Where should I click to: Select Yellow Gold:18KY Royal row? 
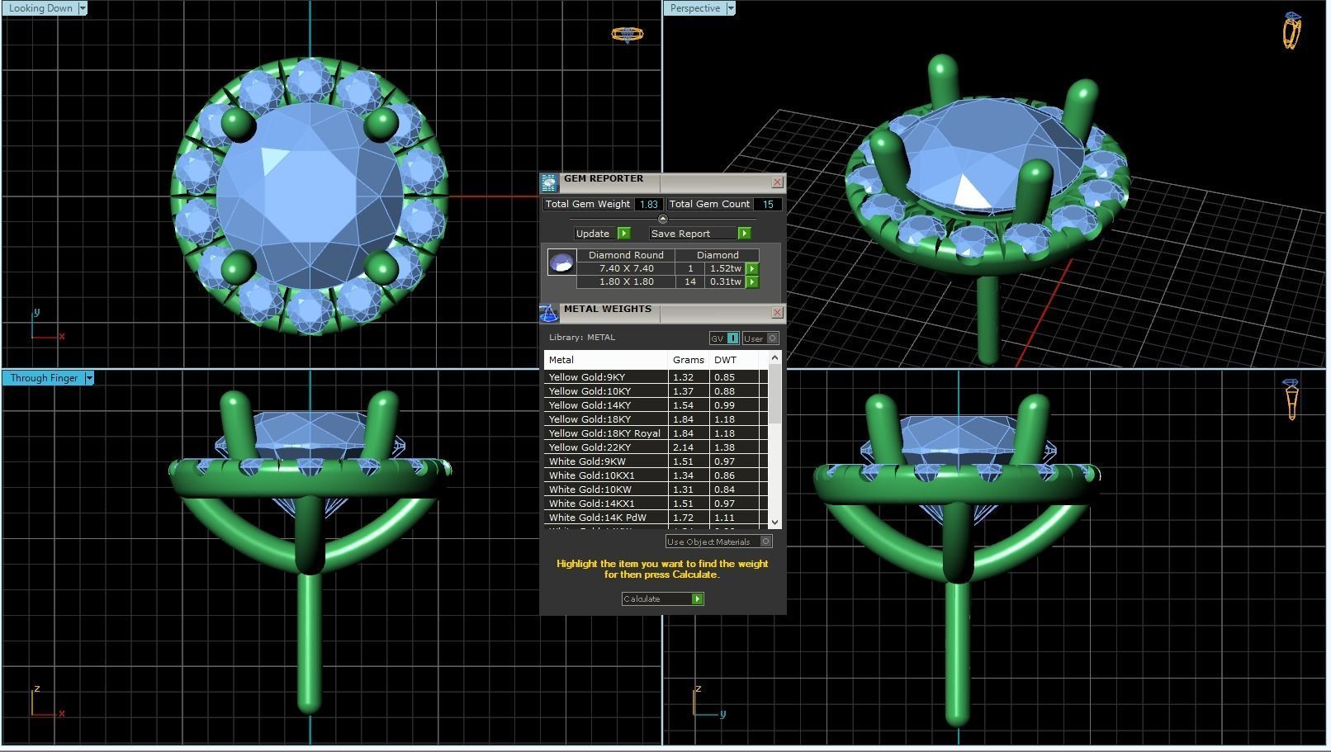point(656,433)
